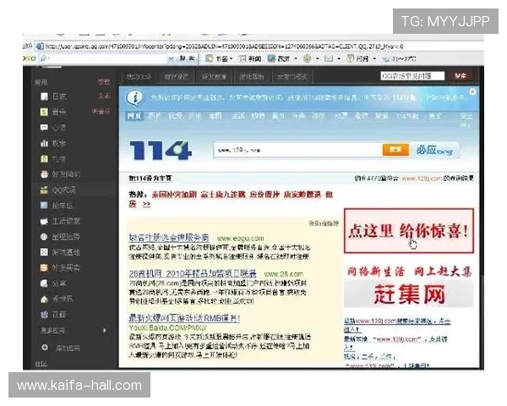Launch the QQ农场 farm icon
Screen dimensions: 507x406
(44, 190)
